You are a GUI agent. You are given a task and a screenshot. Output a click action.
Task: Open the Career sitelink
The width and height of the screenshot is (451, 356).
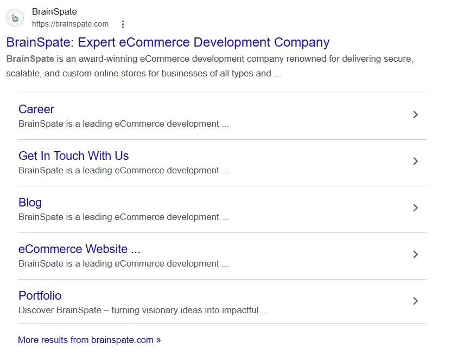[36, 109]
